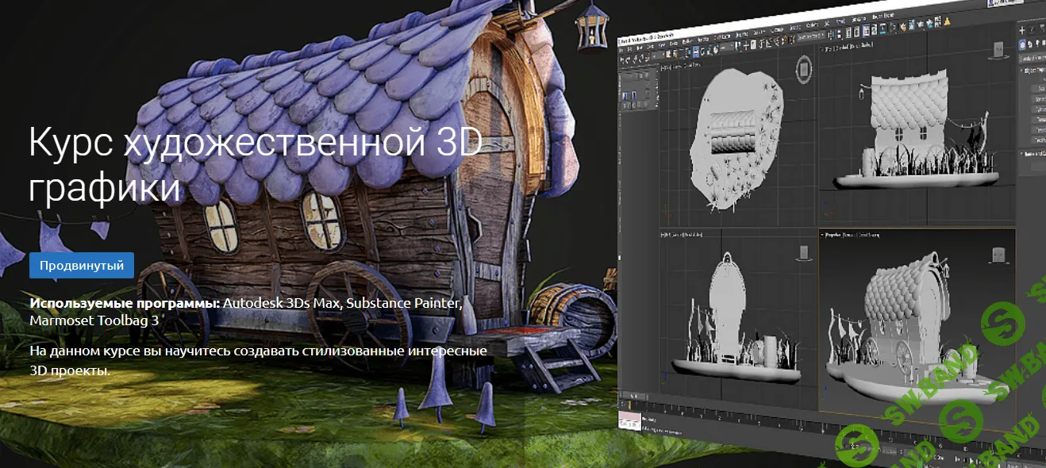The width and height of the screenshot is (1046, 468).
Task: Open the selection filter dropdown on the toolbar
Action: pos(657,55)
